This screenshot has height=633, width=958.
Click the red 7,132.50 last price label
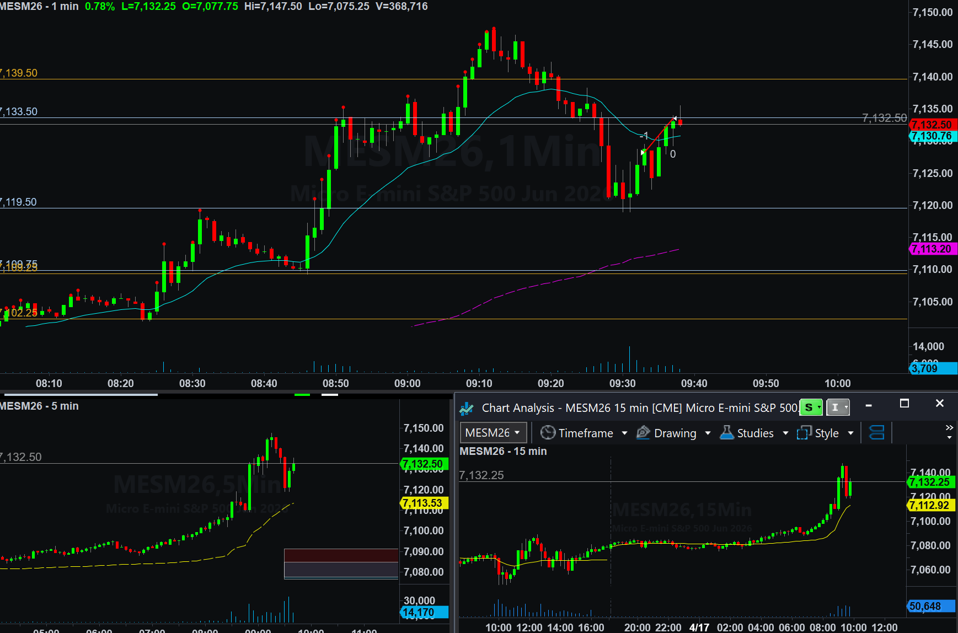click(932, 125)
